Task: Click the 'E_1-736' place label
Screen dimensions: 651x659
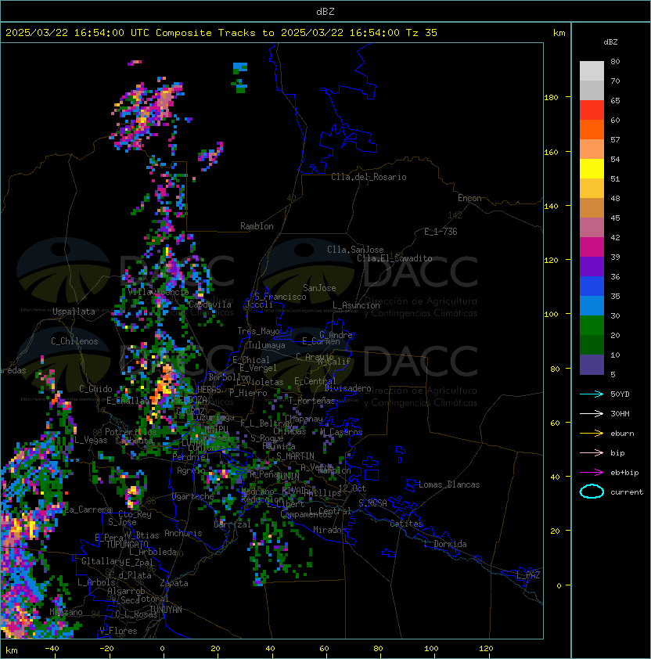Action: tap(441, 232)
